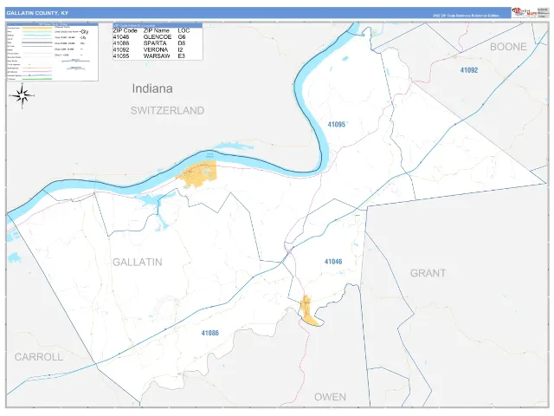Select "SPARTA" in the ZIP index table

click(155, 43)
